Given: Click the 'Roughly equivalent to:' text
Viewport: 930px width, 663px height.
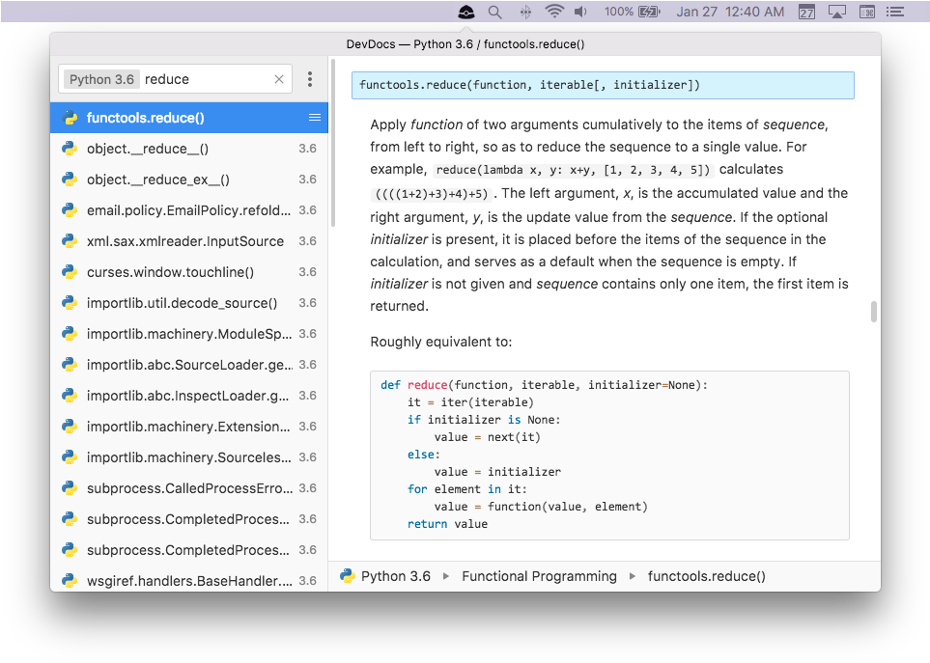Looking at the screenshot, I should (x=440, y=342).
